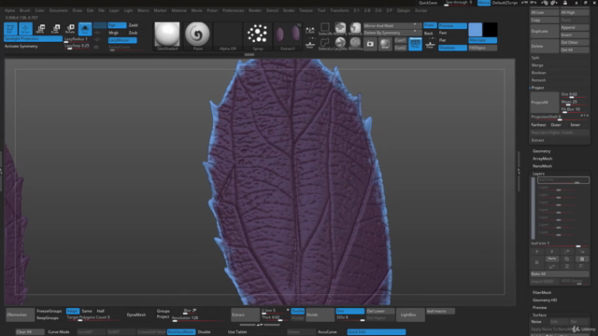This screenshot has height=336, width=598.
Task: Click the QuickSave button
Action: (x=428, y=3)
